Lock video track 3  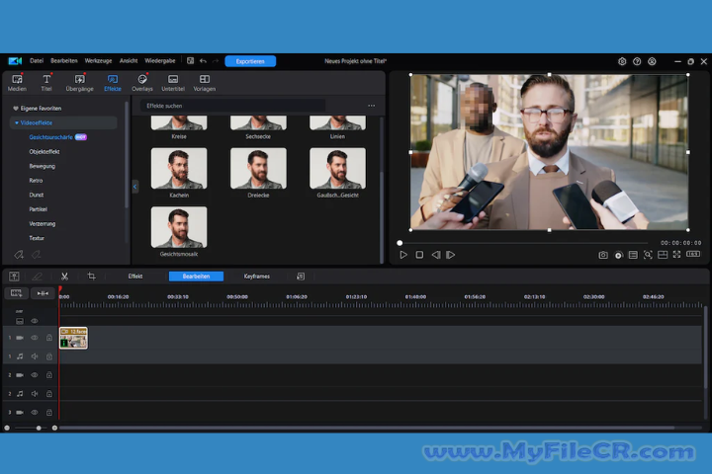(x=49, y=413)
